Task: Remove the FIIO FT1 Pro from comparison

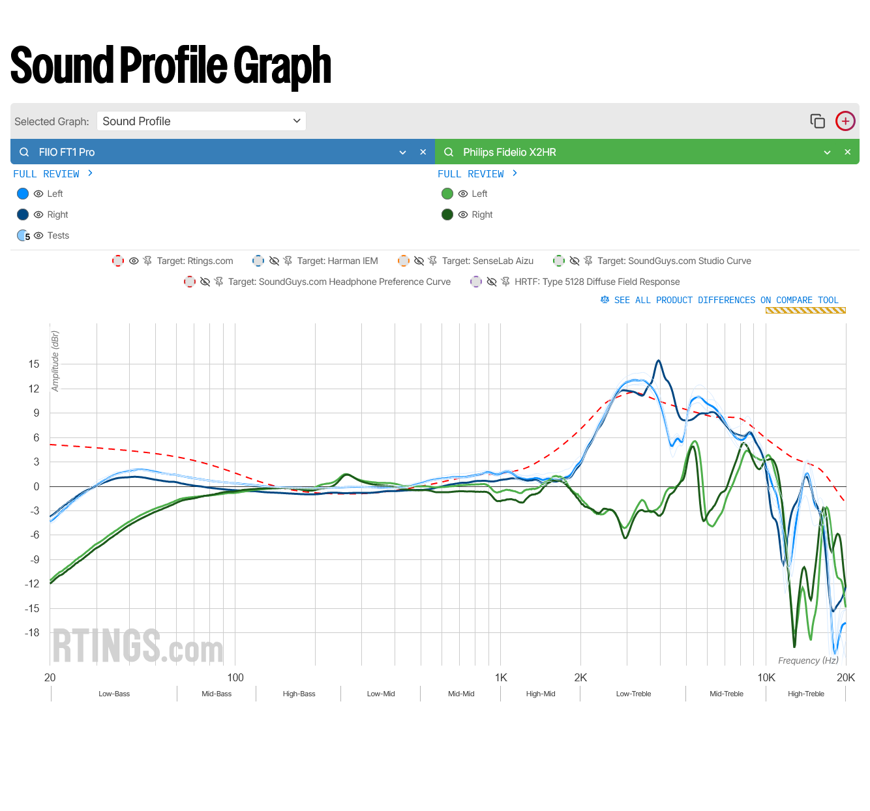Action: [x=423, y=152]
